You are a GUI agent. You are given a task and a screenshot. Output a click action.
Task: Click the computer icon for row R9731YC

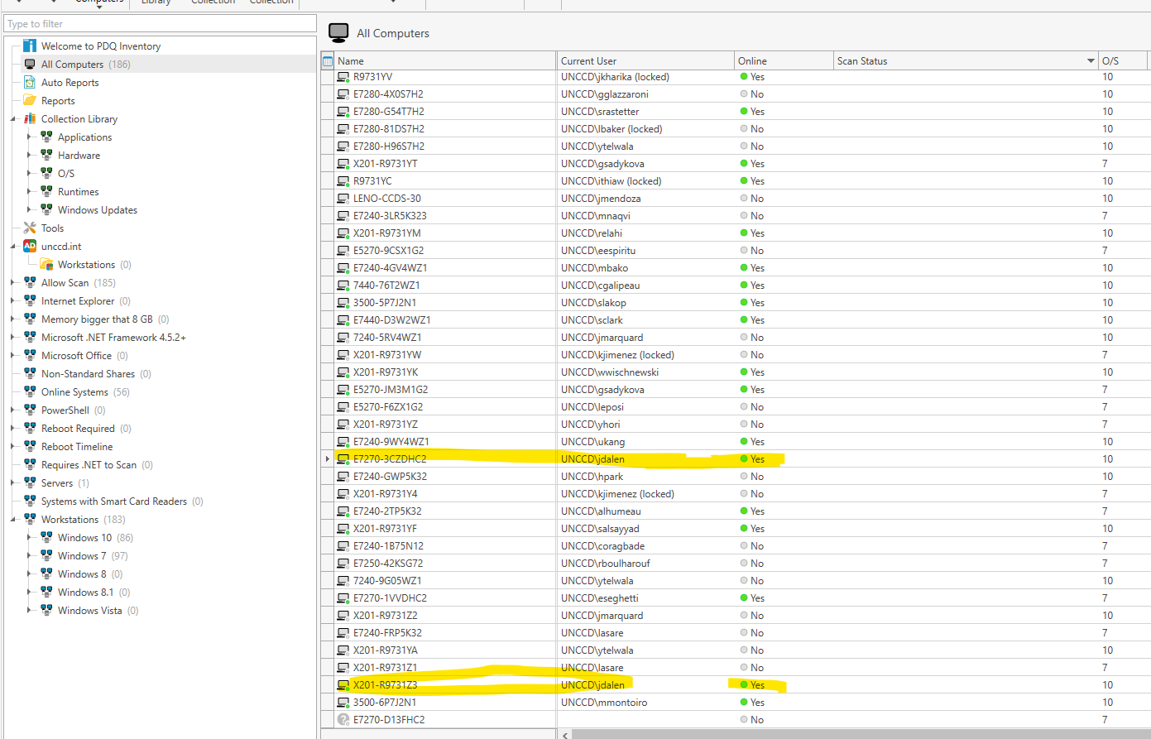(x=343, y=181)
